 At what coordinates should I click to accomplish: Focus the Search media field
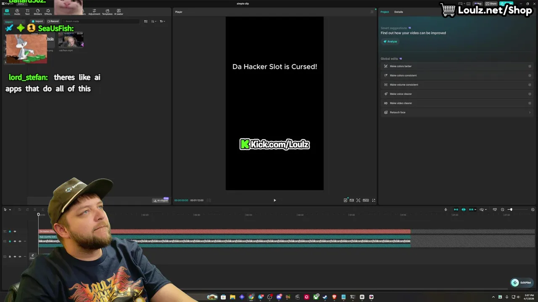click(101, 21)
